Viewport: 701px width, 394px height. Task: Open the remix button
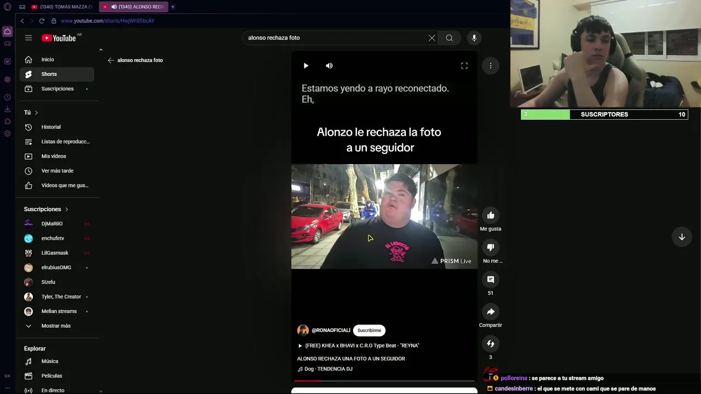pos(491,344)
